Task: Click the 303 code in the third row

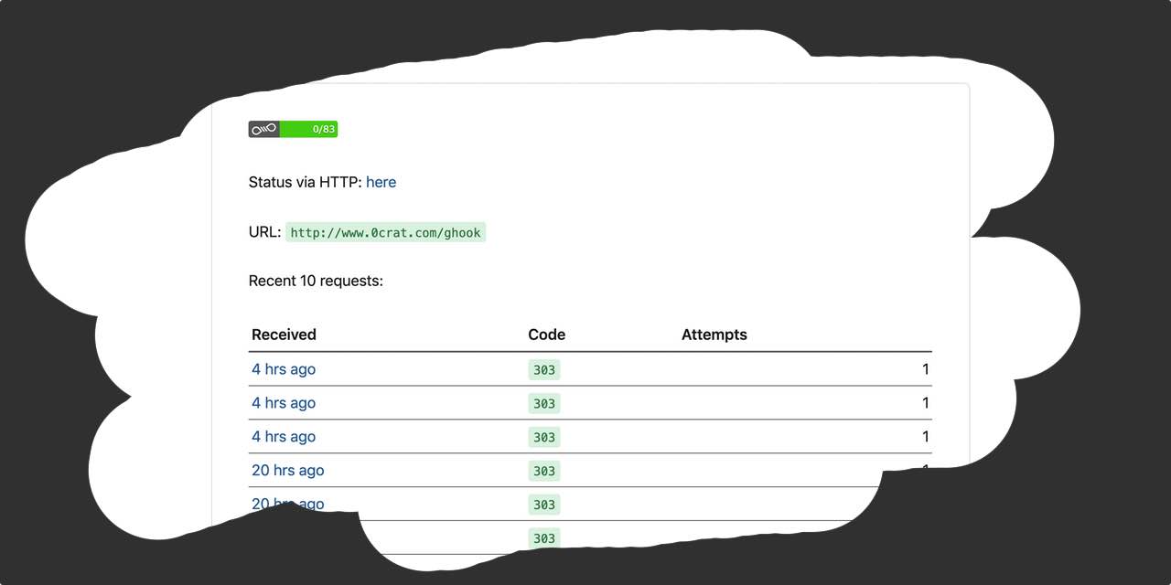Action: click(544, 438)
